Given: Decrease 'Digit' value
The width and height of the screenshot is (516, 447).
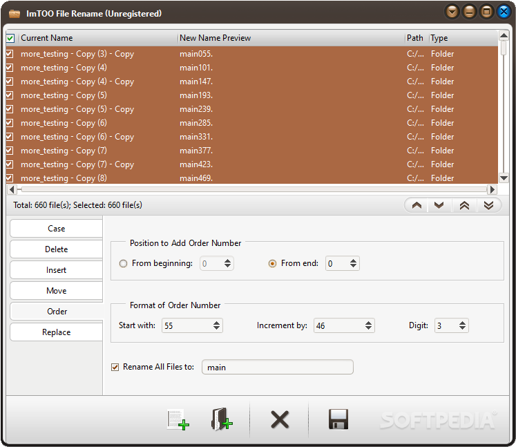Looking at the screenshot, I should click(462, 328).
